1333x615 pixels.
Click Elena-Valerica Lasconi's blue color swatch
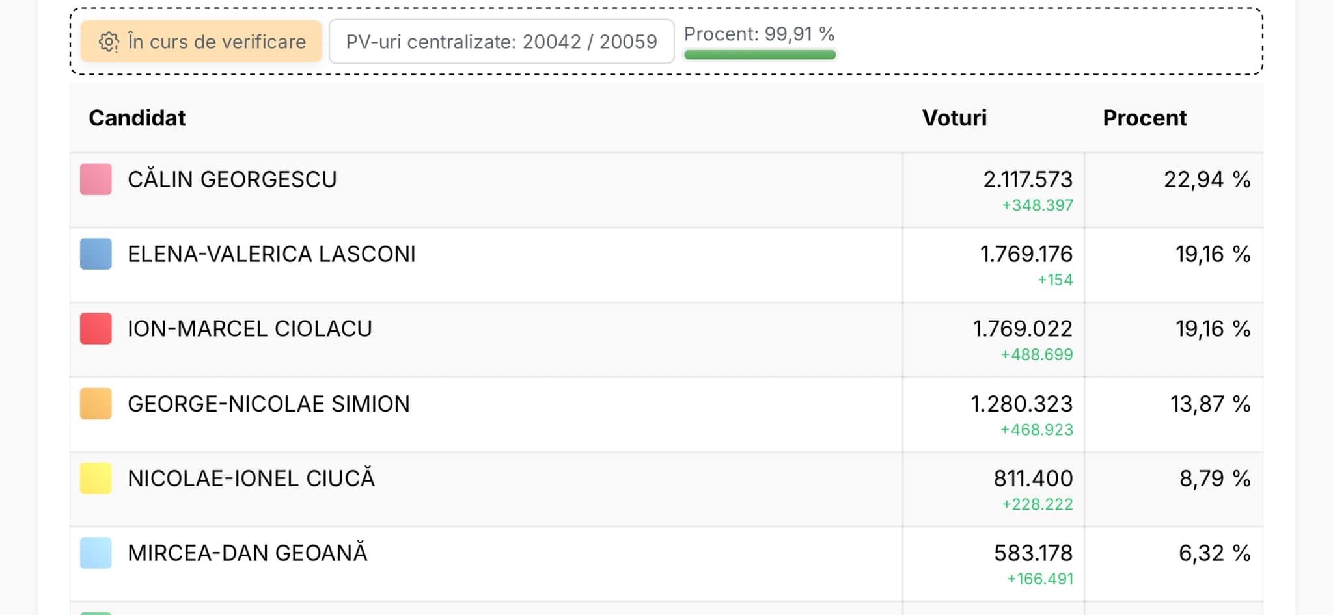96,254
